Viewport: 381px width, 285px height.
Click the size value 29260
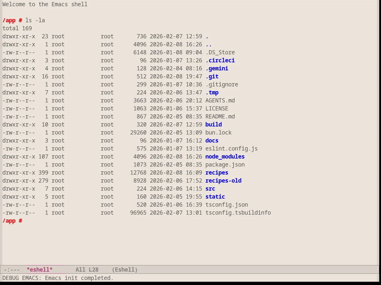pyautogui.click(x=138, y=132)
